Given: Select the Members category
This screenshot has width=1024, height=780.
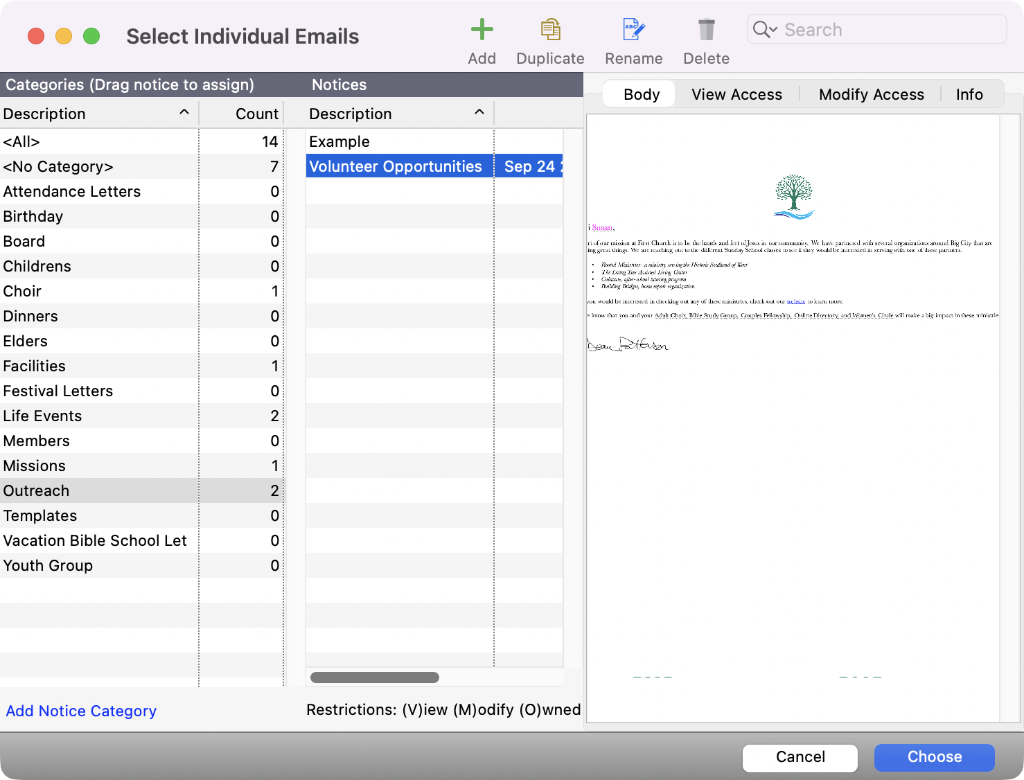Looking at the screenshot, I should (141, 441).
